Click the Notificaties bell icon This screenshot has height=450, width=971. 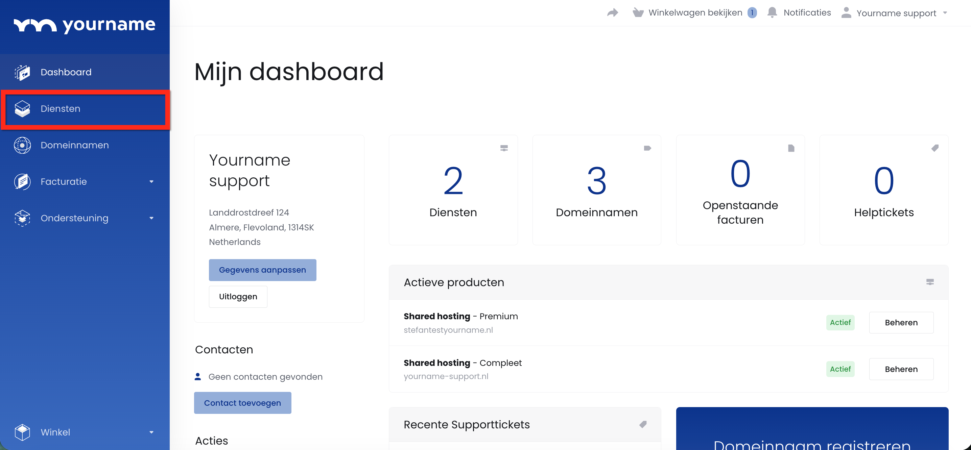click(772, 13)
